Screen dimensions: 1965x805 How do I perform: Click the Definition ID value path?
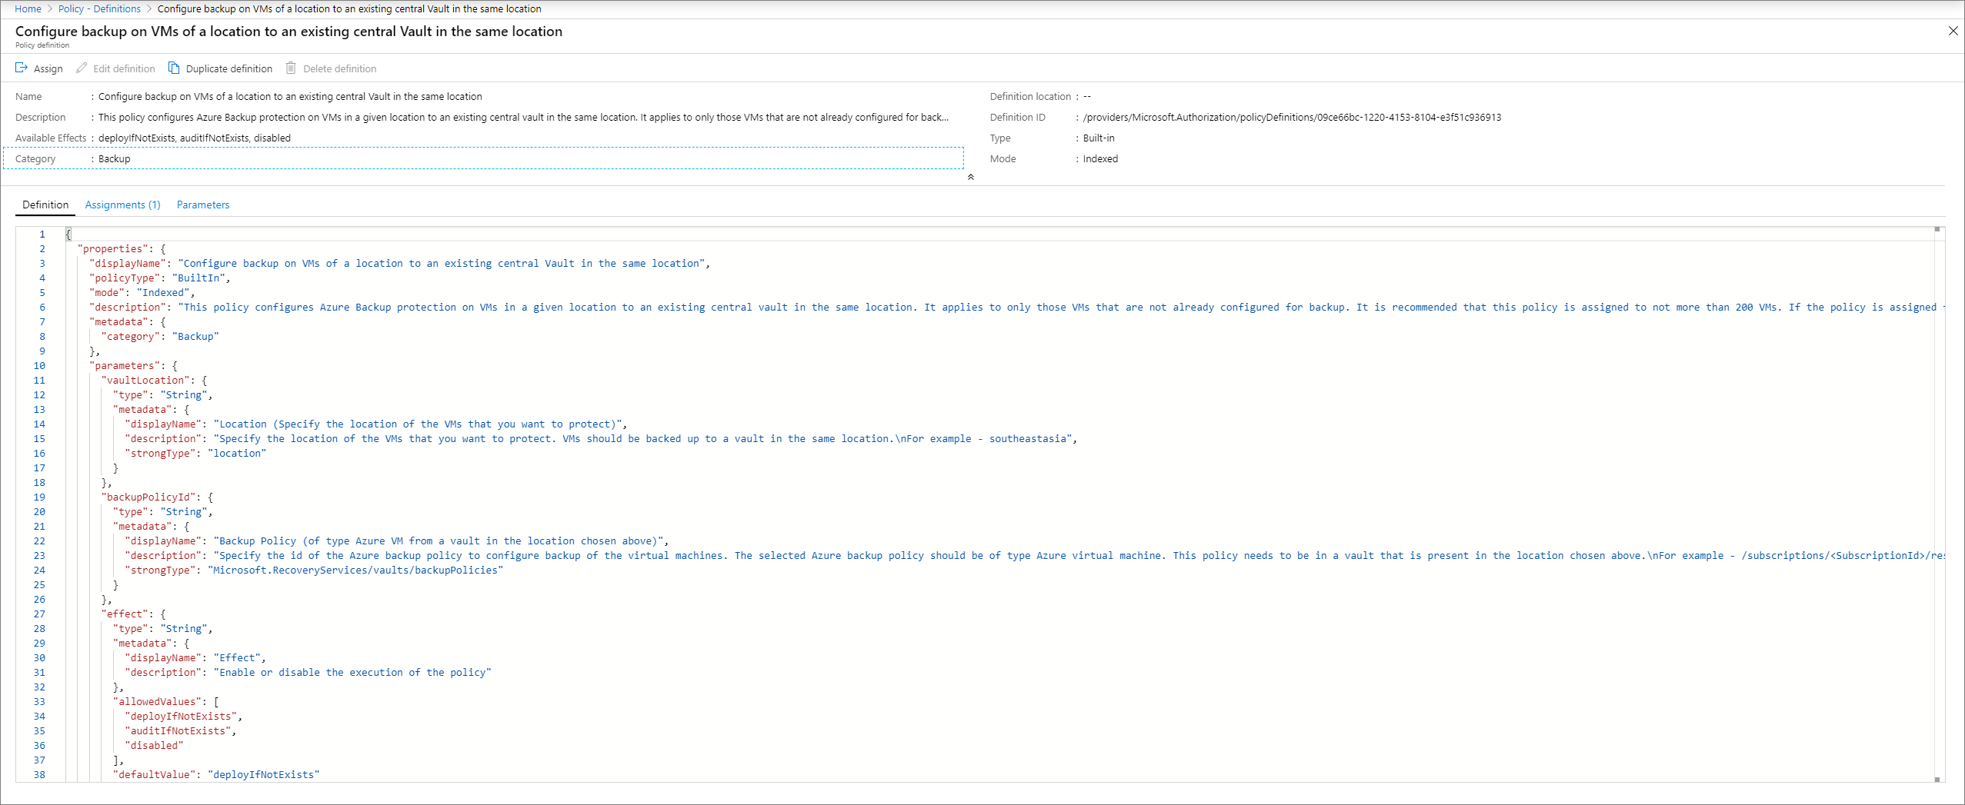[1292, 117]
